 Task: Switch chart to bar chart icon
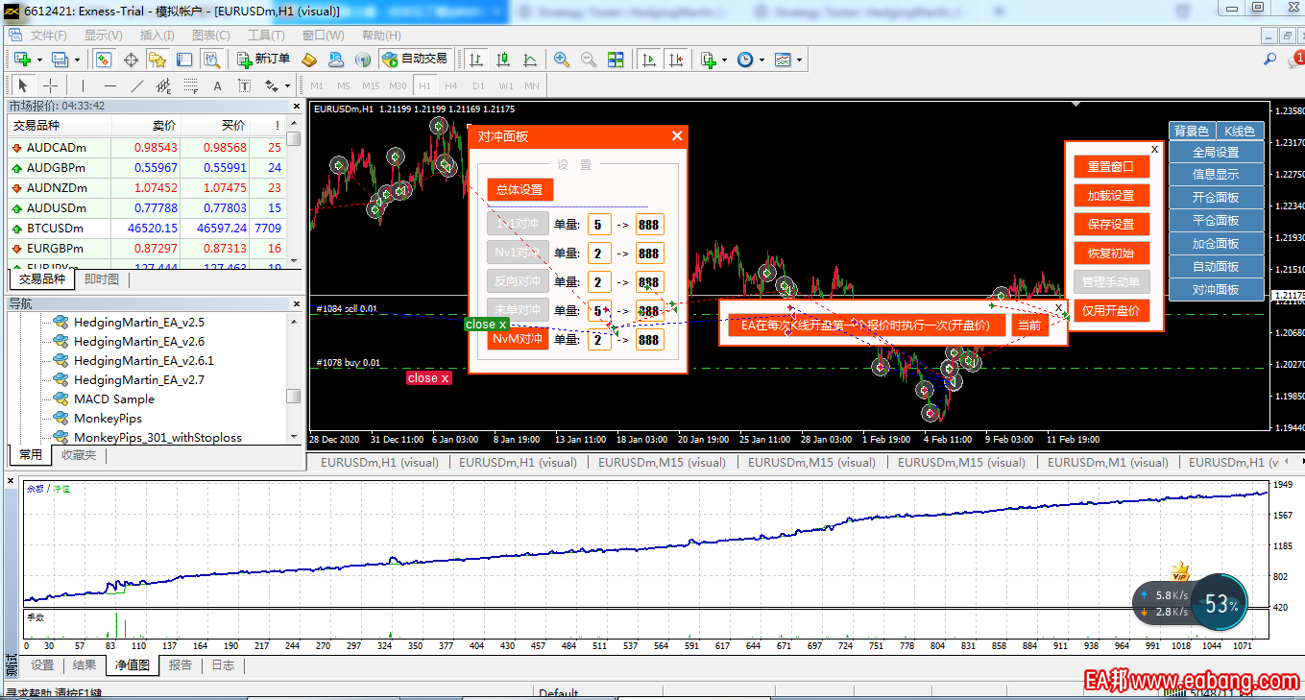[x=475, y=60]
